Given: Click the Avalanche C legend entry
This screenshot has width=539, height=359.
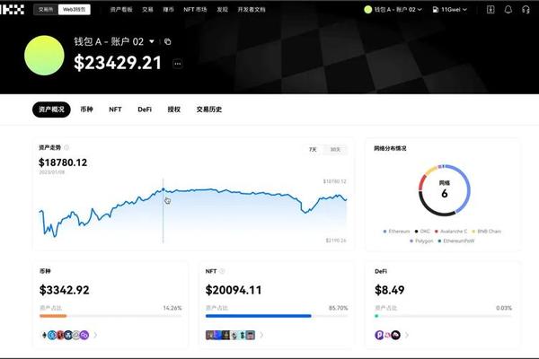Looking at the screenshot, I should (x=451, y=232).
